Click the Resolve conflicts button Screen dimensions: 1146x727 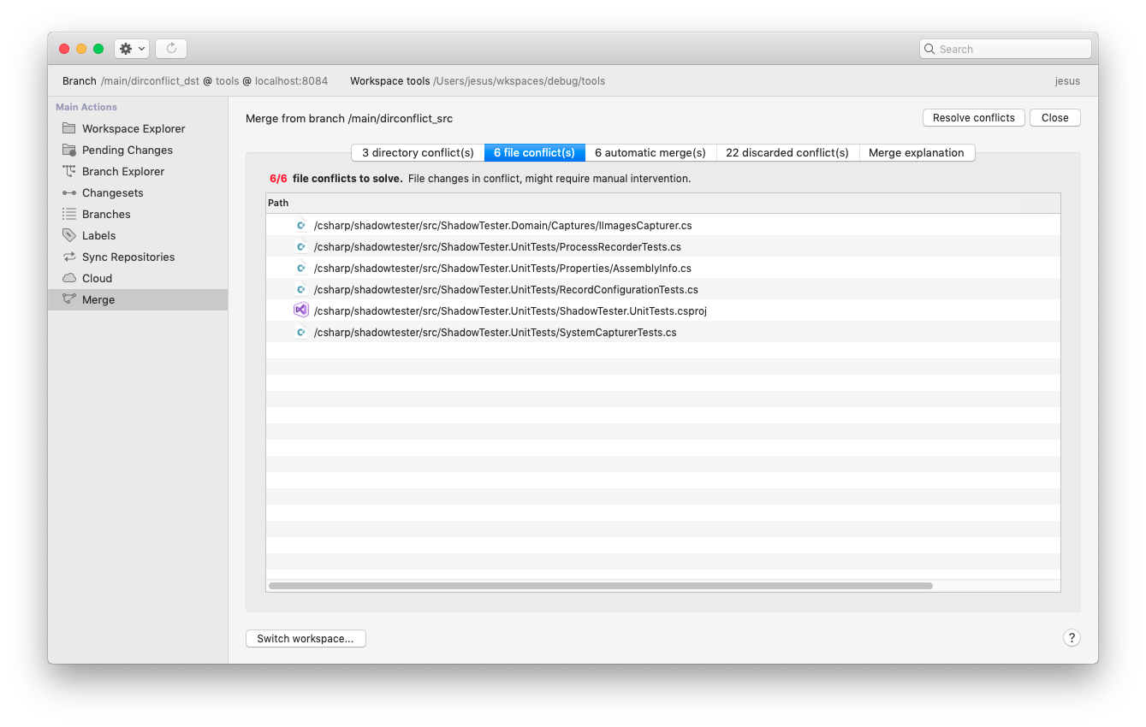(973, 117)
